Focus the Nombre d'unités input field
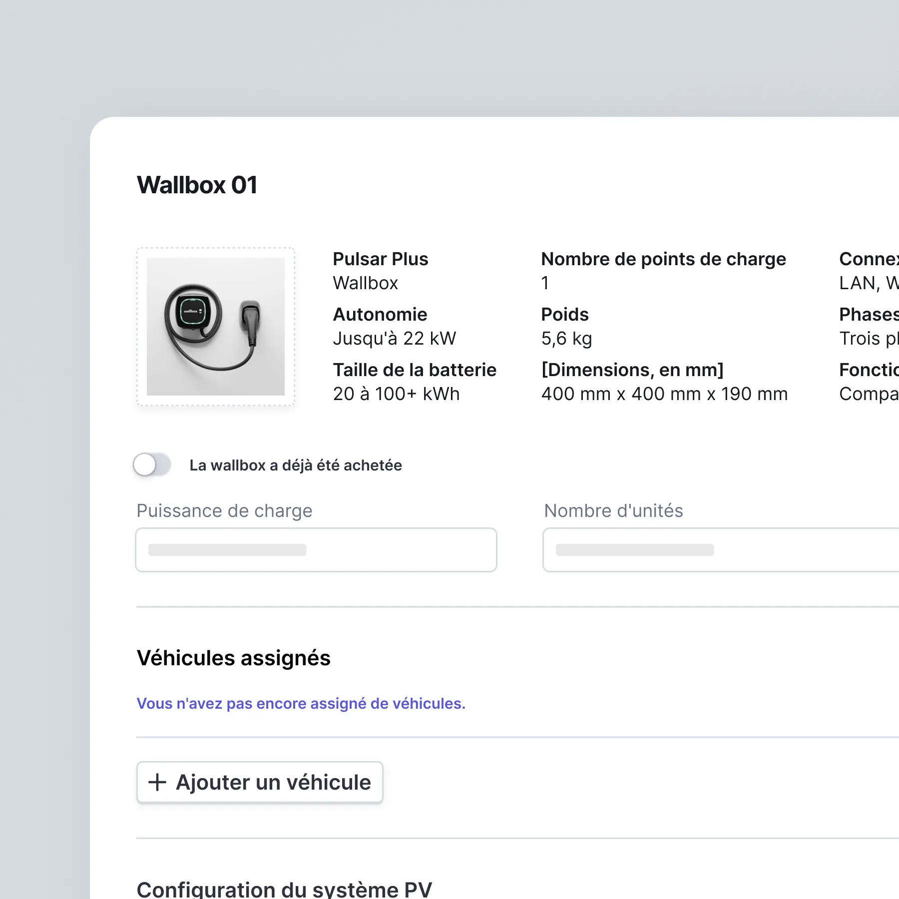899x899 pixels. 721,550
